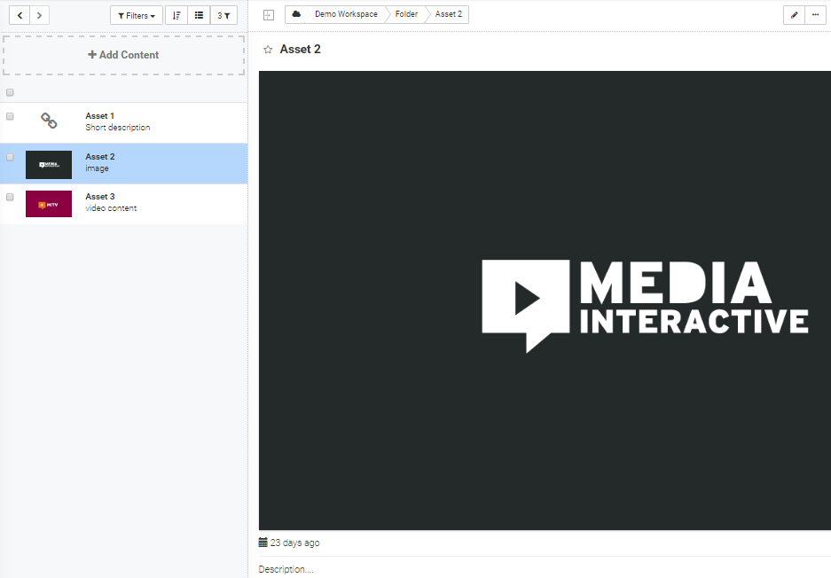831x578 pixels.
Task: Select Asset 3 title in list
Action: coord(99,197)
